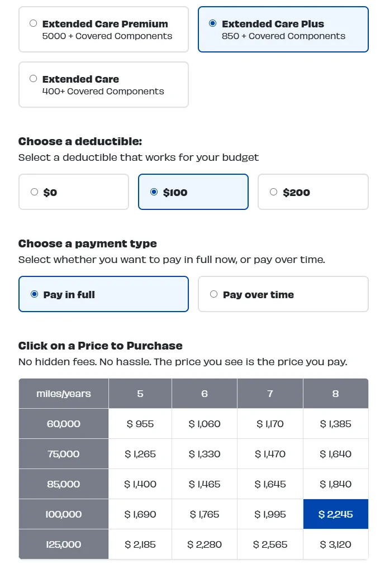Select the $ 3,120 price for 8 years
Image resolution: width=380 pixels, height=569 pixels.
pos(336,544)
